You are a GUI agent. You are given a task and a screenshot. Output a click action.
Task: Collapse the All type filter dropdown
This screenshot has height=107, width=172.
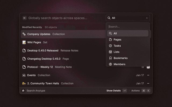pyautogui.click(x=128, y=18)
